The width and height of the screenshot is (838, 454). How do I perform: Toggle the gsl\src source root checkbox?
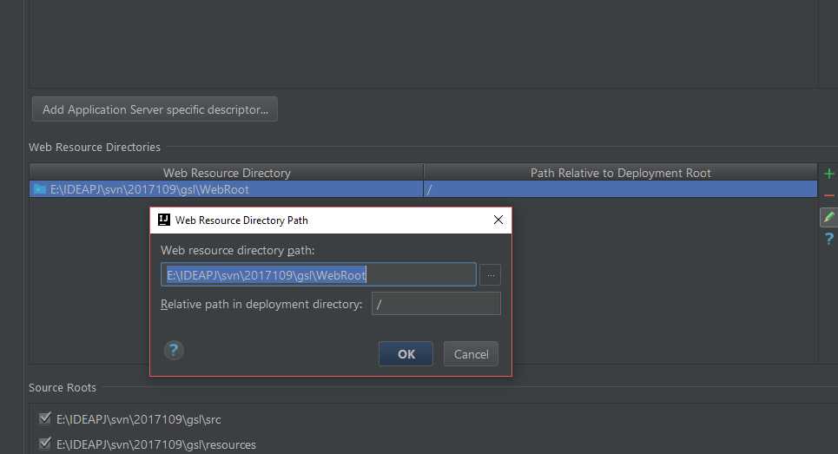coord(45,419)
